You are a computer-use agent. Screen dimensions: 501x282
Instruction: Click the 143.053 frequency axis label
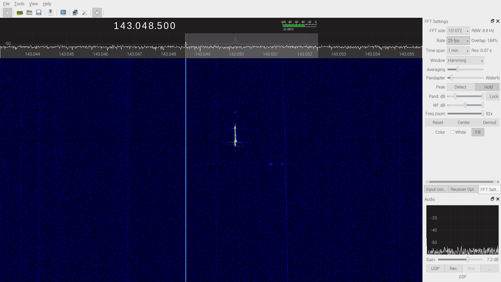338,54
